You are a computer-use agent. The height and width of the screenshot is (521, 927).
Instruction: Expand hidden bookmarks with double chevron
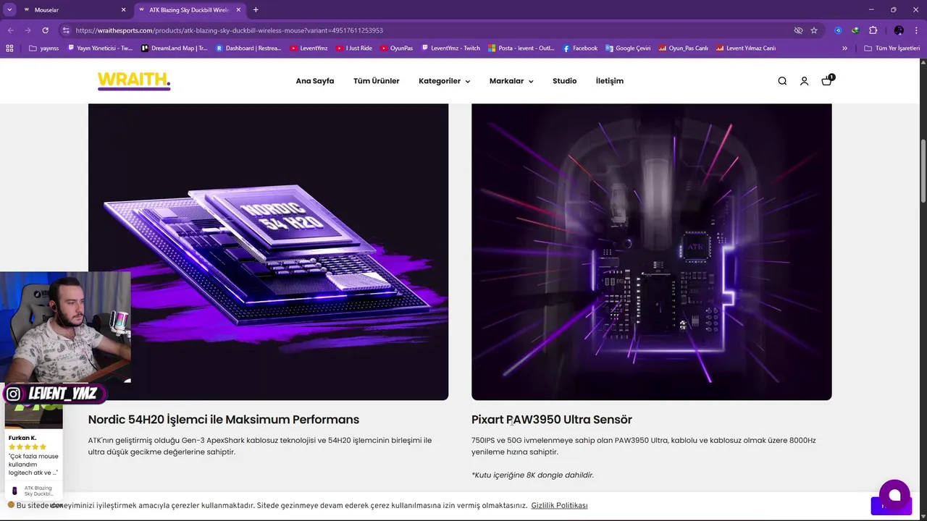(844, 48)
